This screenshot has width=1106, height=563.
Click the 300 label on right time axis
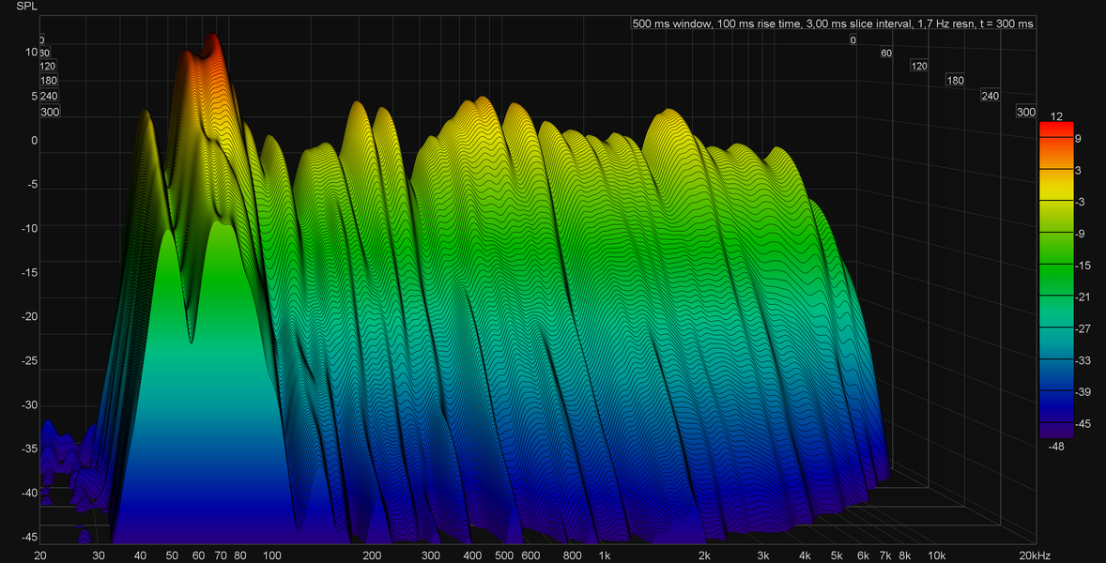pyautogui.click(x=1025, y=112)
